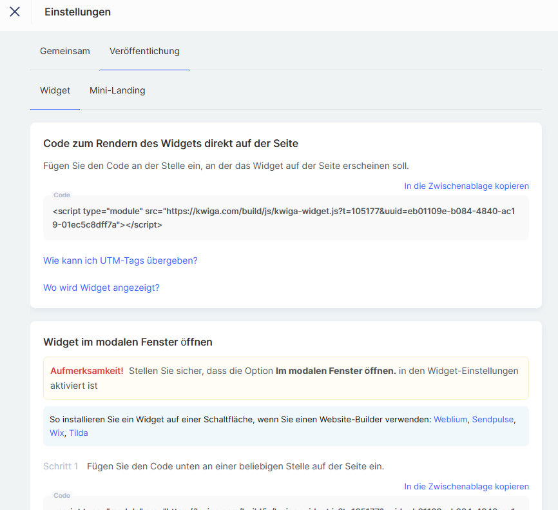
Task: Click the 'Widget im modalen Fenster öffnen' heading
Action: [128, 342]
